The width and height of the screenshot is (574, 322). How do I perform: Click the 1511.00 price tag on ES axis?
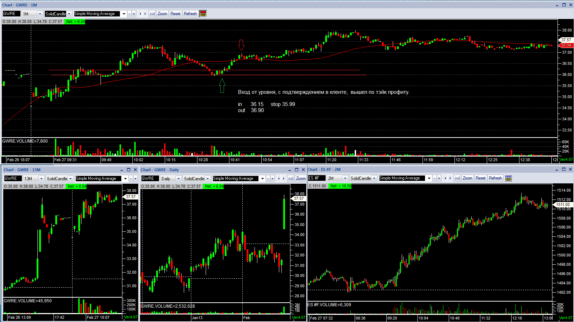pos(563,205)
